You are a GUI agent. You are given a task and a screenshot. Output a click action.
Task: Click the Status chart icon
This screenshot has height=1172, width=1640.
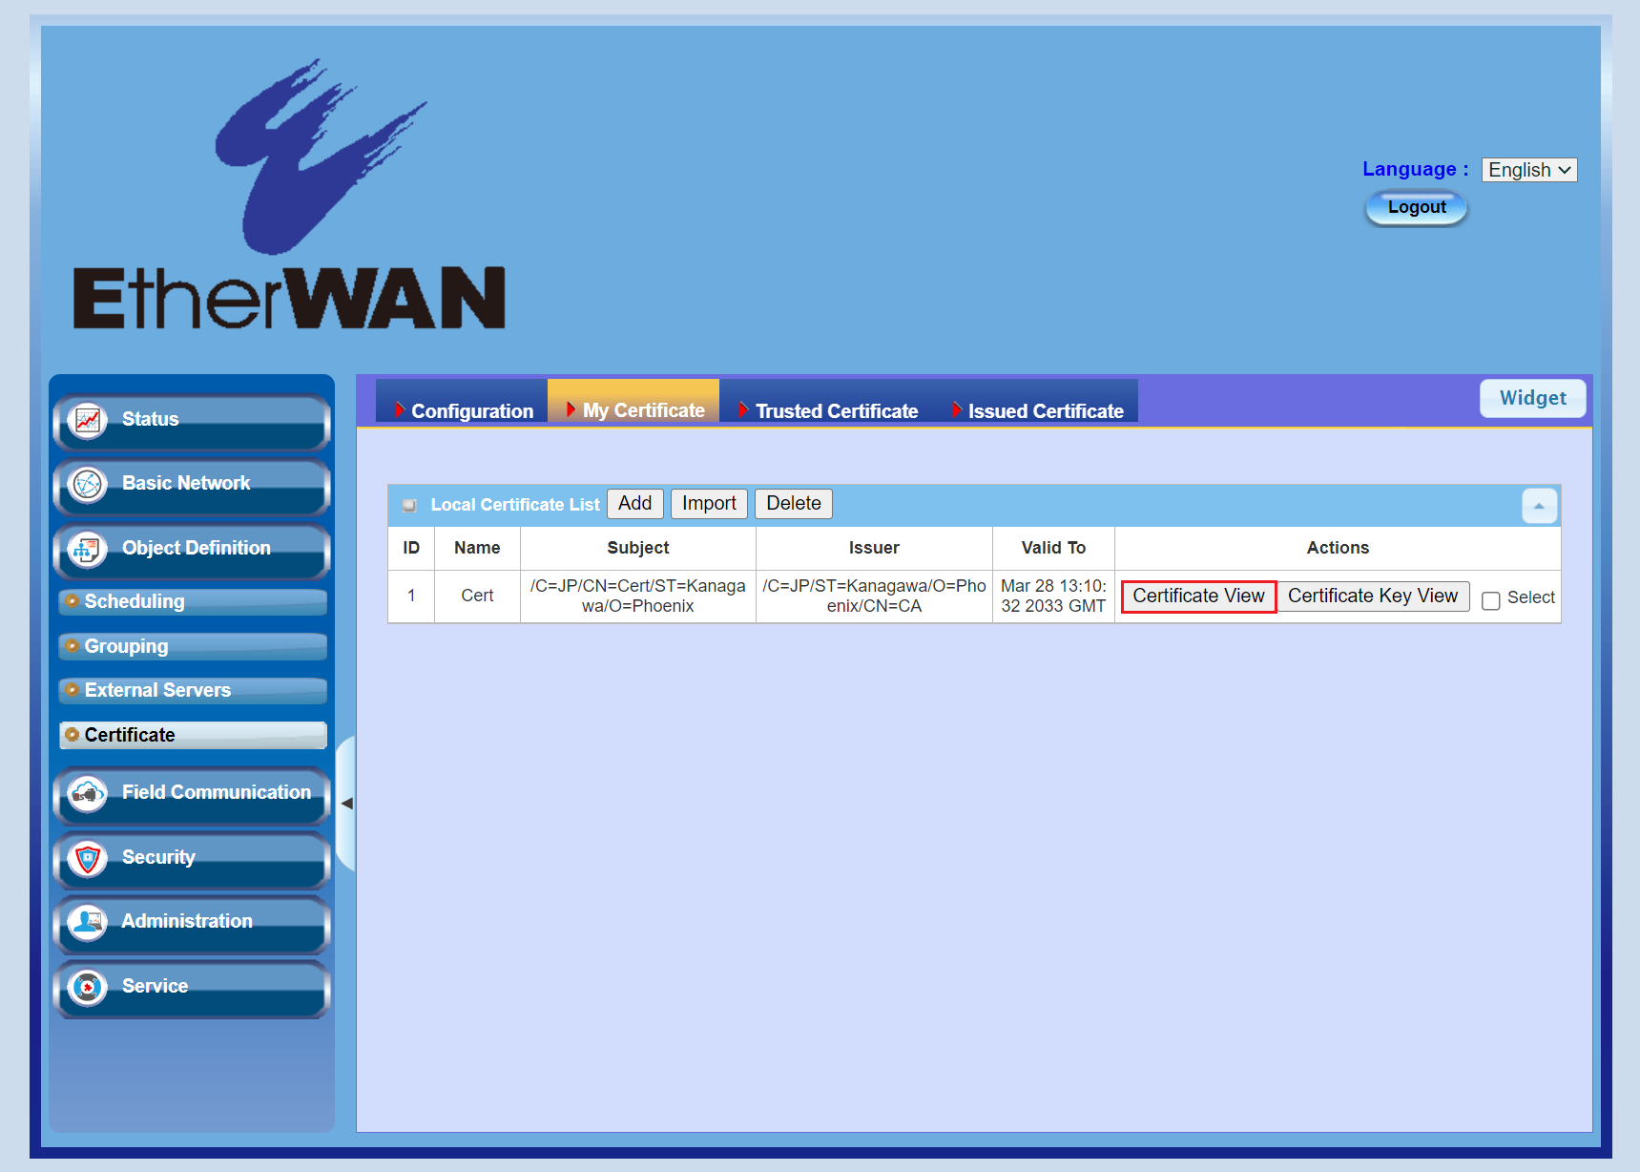point(88,420)
